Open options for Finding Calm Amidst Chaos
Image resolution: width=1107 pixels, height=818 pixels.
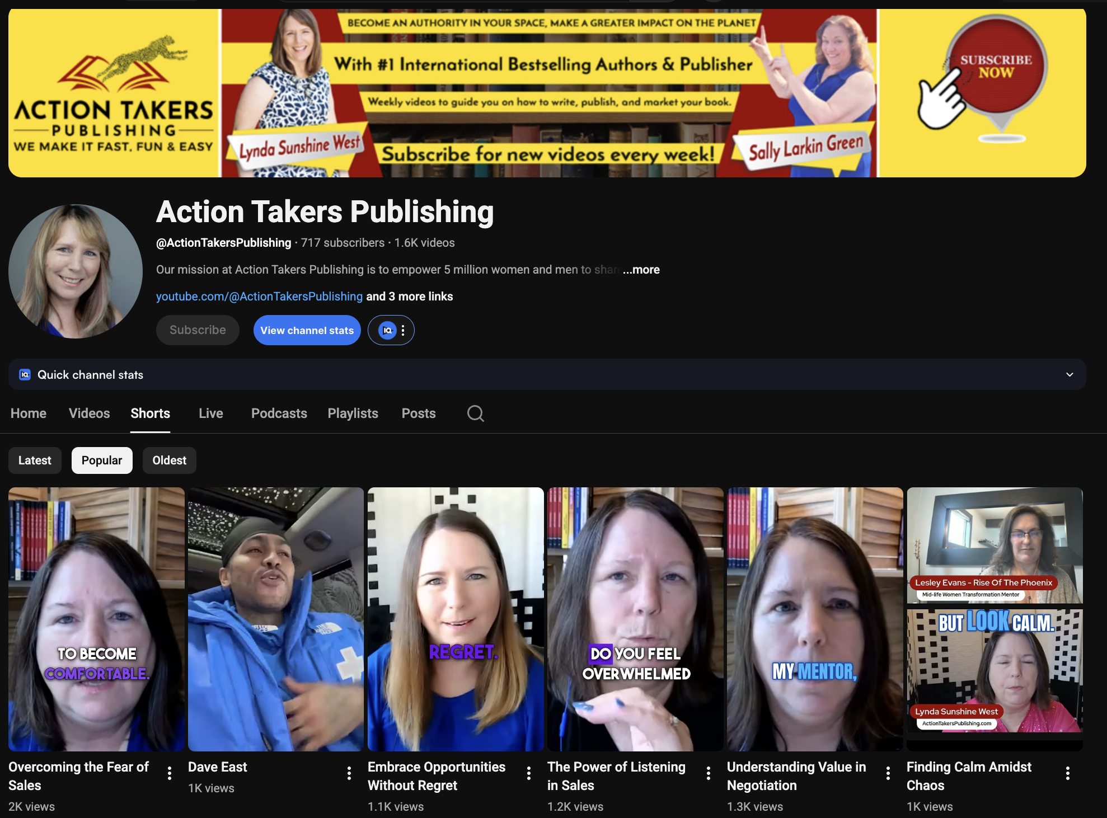click(x=1068, y=773)
